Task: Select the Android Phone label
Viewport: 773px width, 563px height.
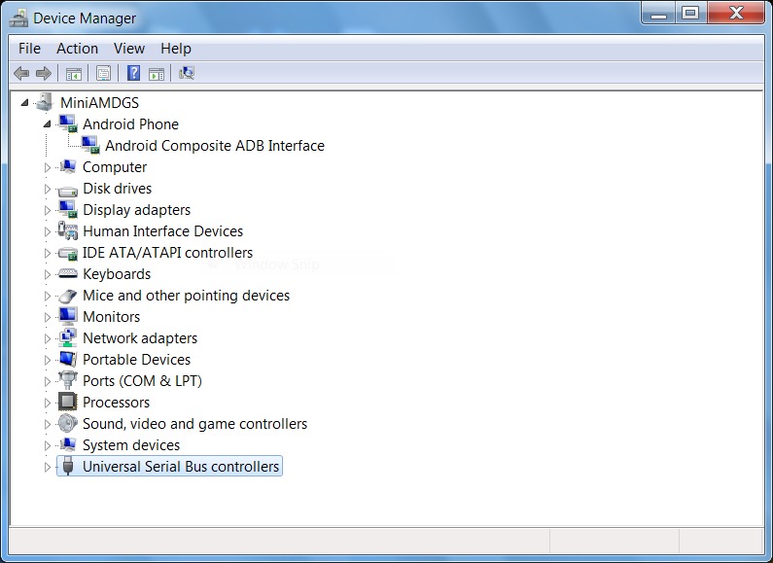Action: [130, 124]
